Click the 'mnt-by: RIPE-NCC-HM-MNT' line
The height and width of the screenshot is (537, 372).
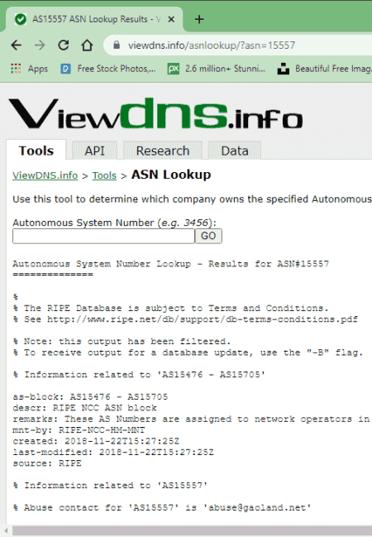point(79,430)
